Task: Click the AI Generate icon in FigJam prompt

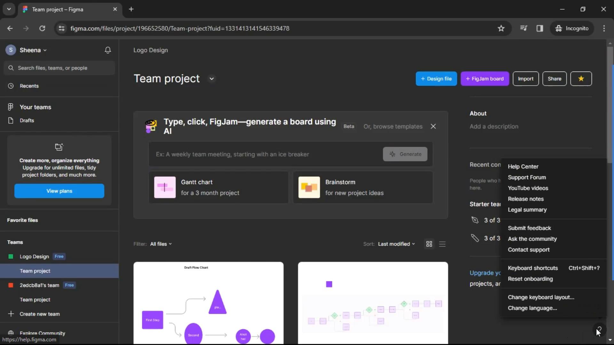Action: (x=392, y=154)
